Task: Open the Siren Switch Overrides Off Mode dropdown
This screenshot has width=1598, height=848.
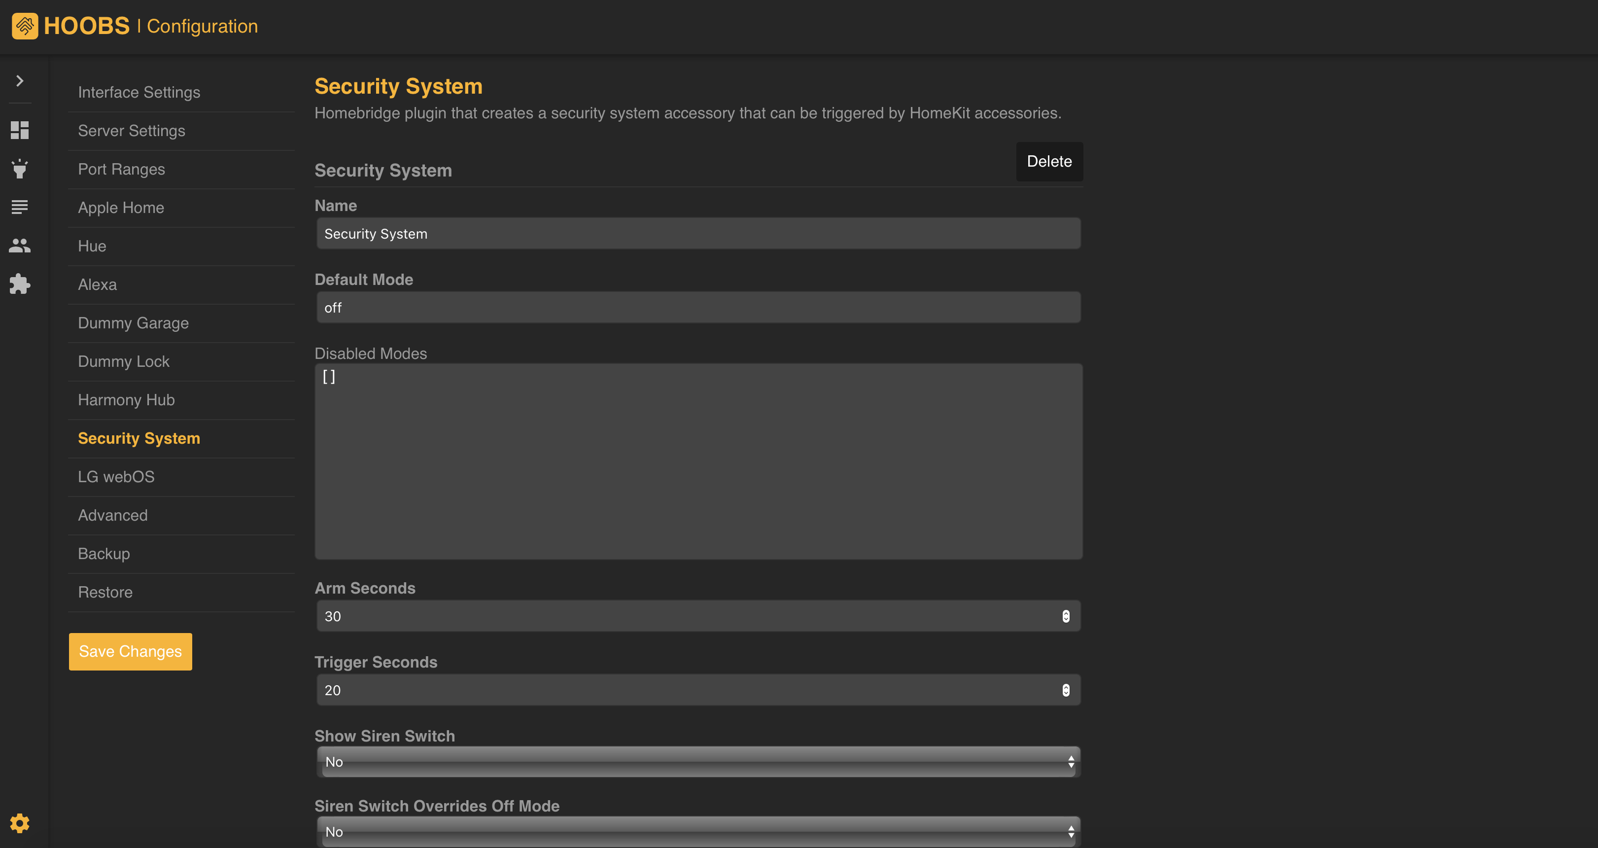Action: point(697,831)
